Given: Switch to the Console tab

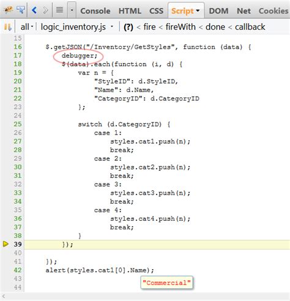Looking at the screenshot, I should coord(95,11).
